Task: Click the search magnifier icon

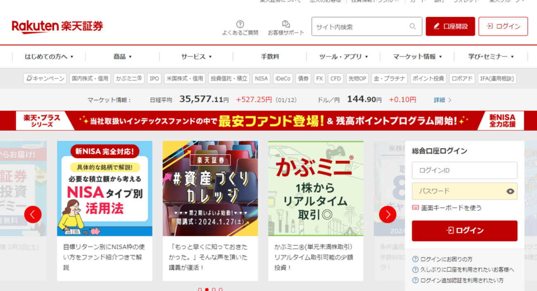Action: tap(412, 26)
